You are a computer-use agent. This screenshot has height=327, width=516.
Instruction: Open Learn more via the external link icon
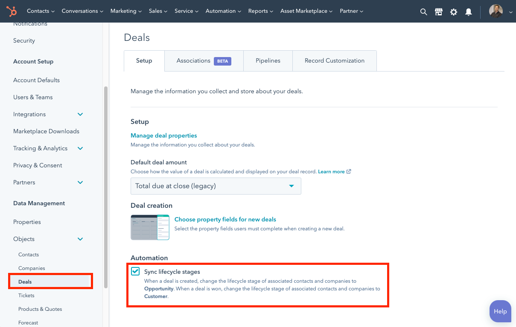(348, 171)
